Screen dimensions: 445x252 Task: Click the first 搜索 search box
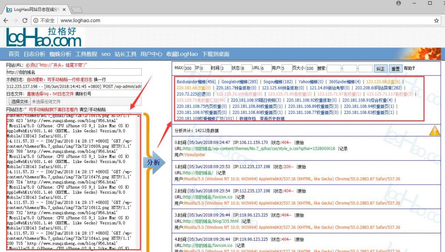pyautogui.click(x=334, y=68)
